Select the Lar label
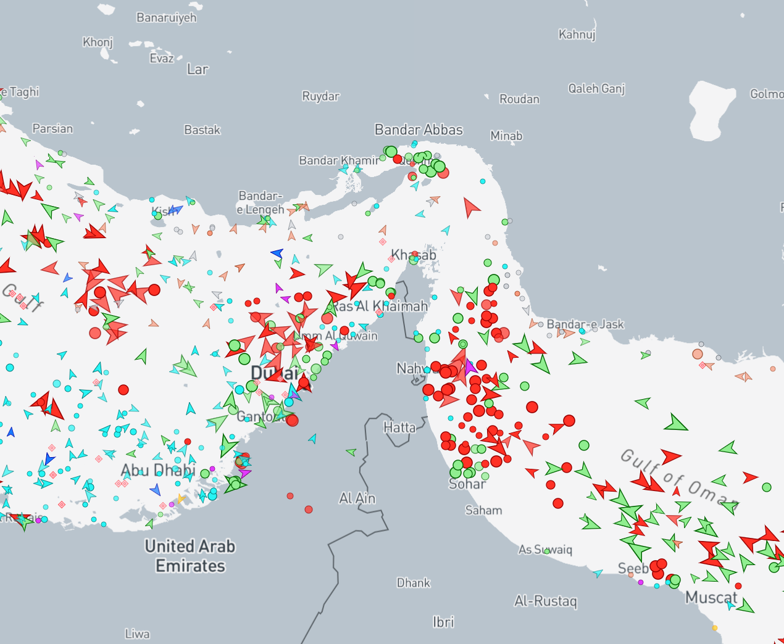 pos(198,69)
